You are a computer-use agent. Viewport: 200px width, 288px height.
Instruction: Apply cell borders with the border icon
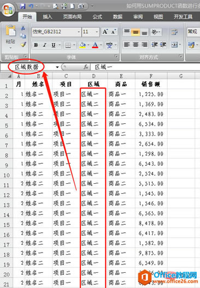pyautogui.click(x=68, y=45)
